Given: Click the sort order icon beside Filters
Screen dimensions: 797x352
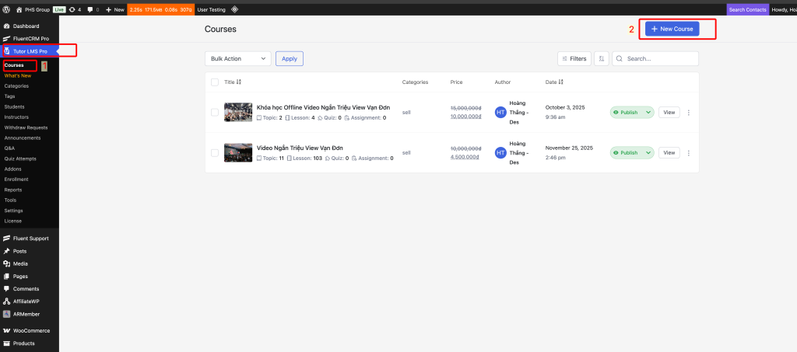Looking at the screenshot, I should click(x=601, y=58).
